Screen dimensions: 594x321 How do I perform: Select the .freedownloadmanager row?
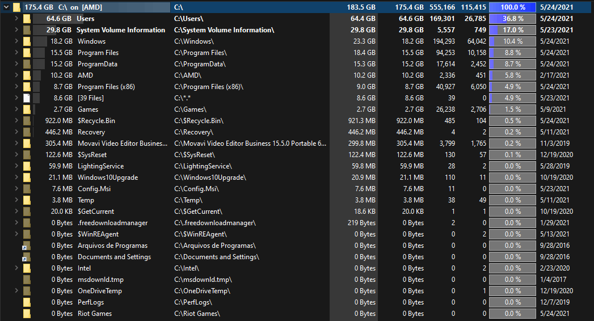(297, 223)
